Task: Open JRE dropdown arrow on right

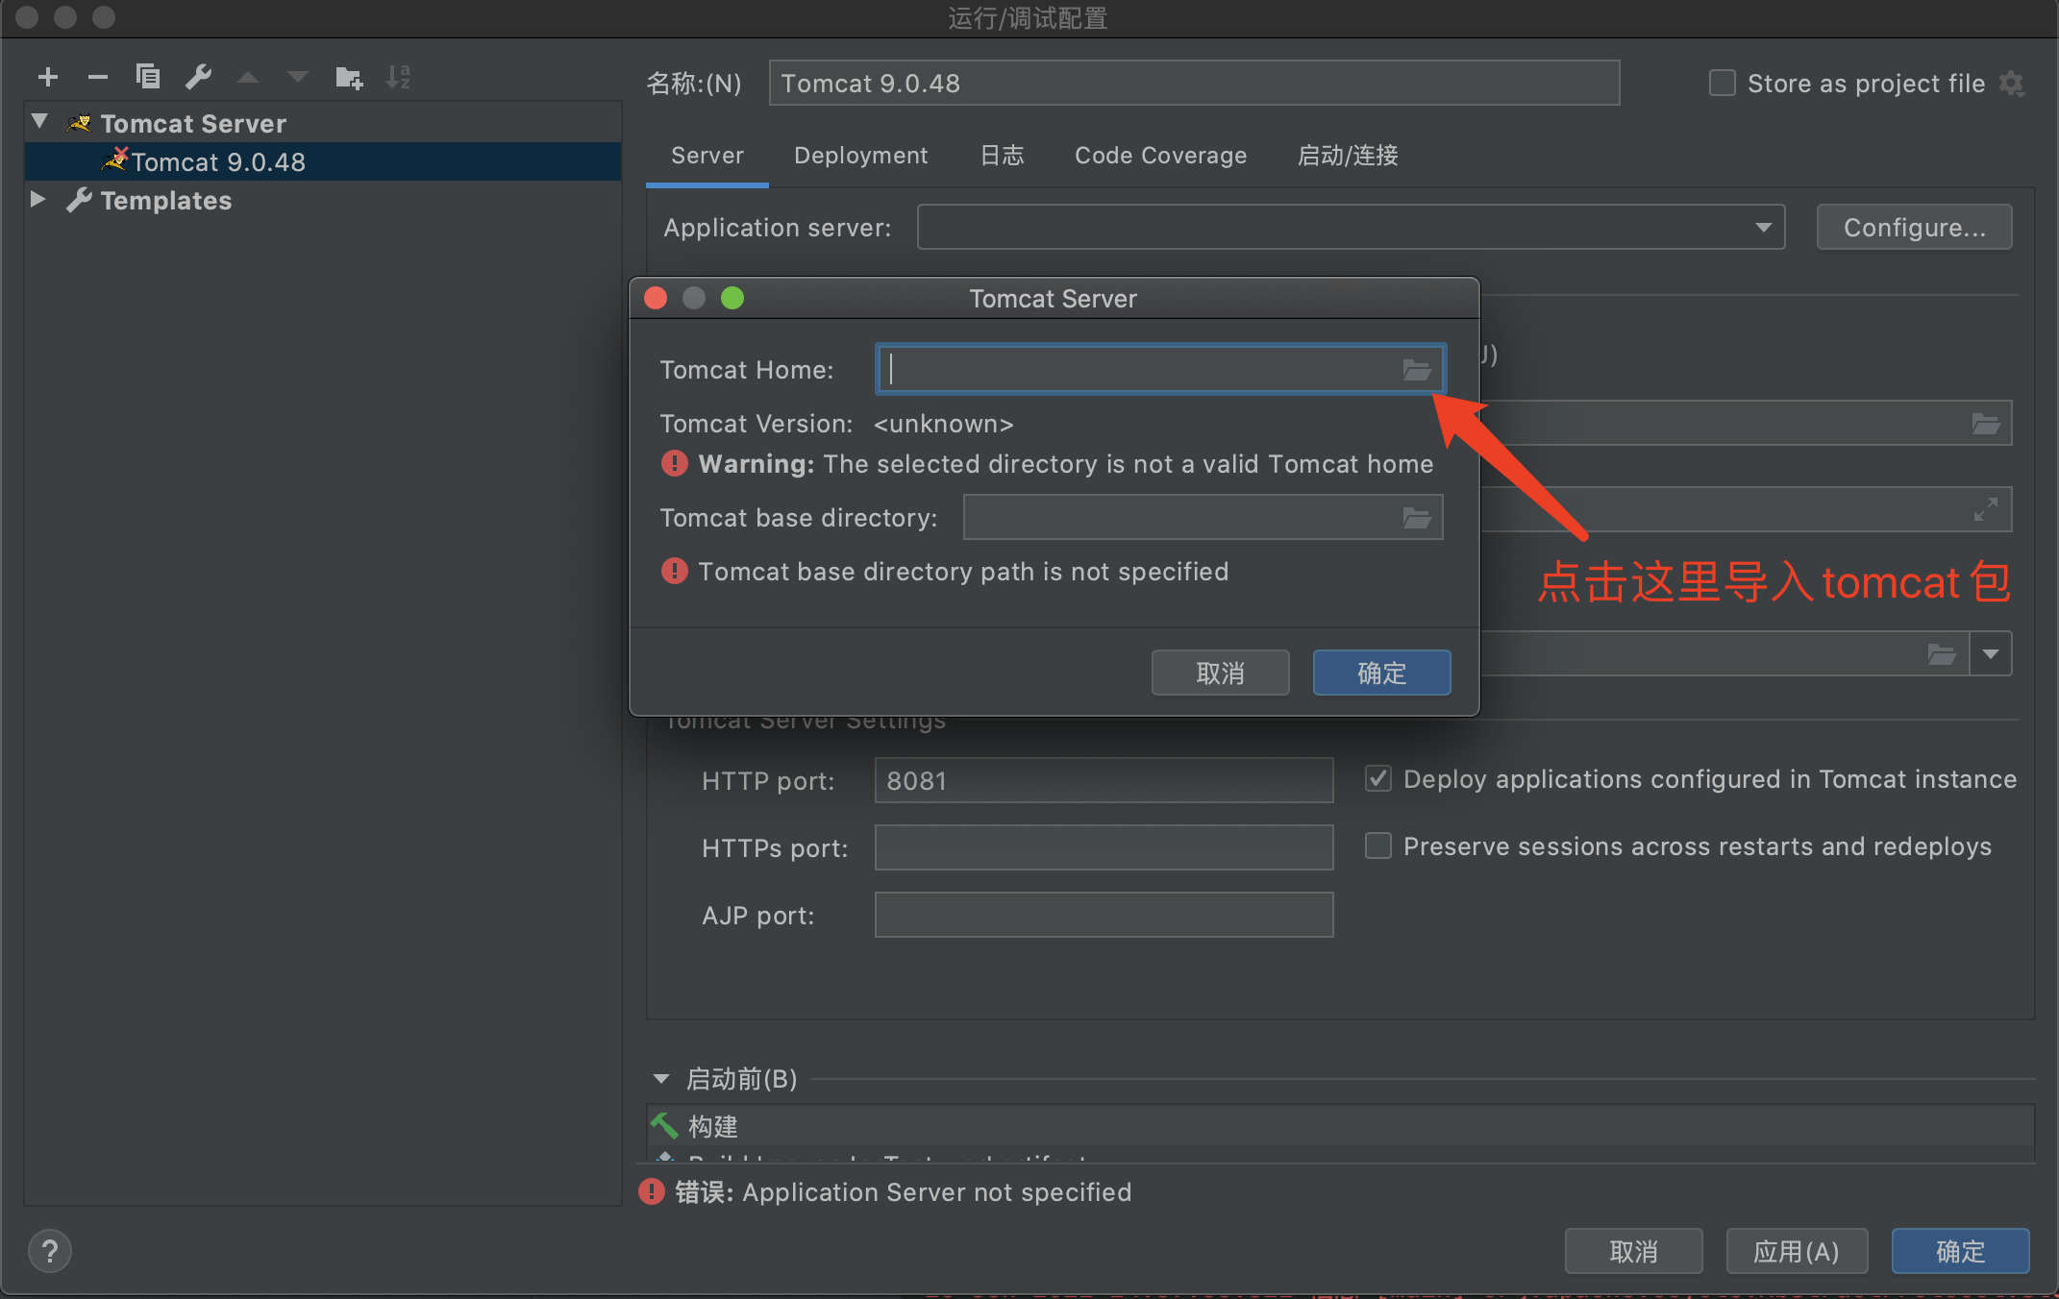Action: tap(1991, 654)
